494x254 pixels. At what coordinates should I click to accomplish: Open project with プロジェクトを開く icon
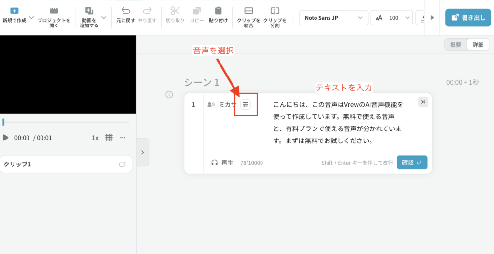pos(54,11)
